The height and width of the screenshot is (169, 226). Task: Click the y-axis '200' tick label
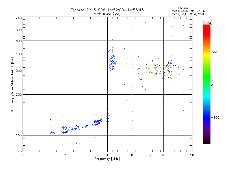(19, 95)
